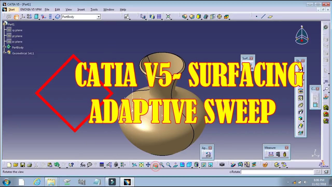The width and height of the screenshot is (332, 187).
Task: Open the Insert menu
Action: tap(81, 10)
